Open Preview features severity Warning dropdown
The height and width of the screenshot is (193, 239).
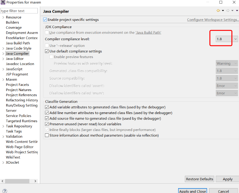pos(227,64)
